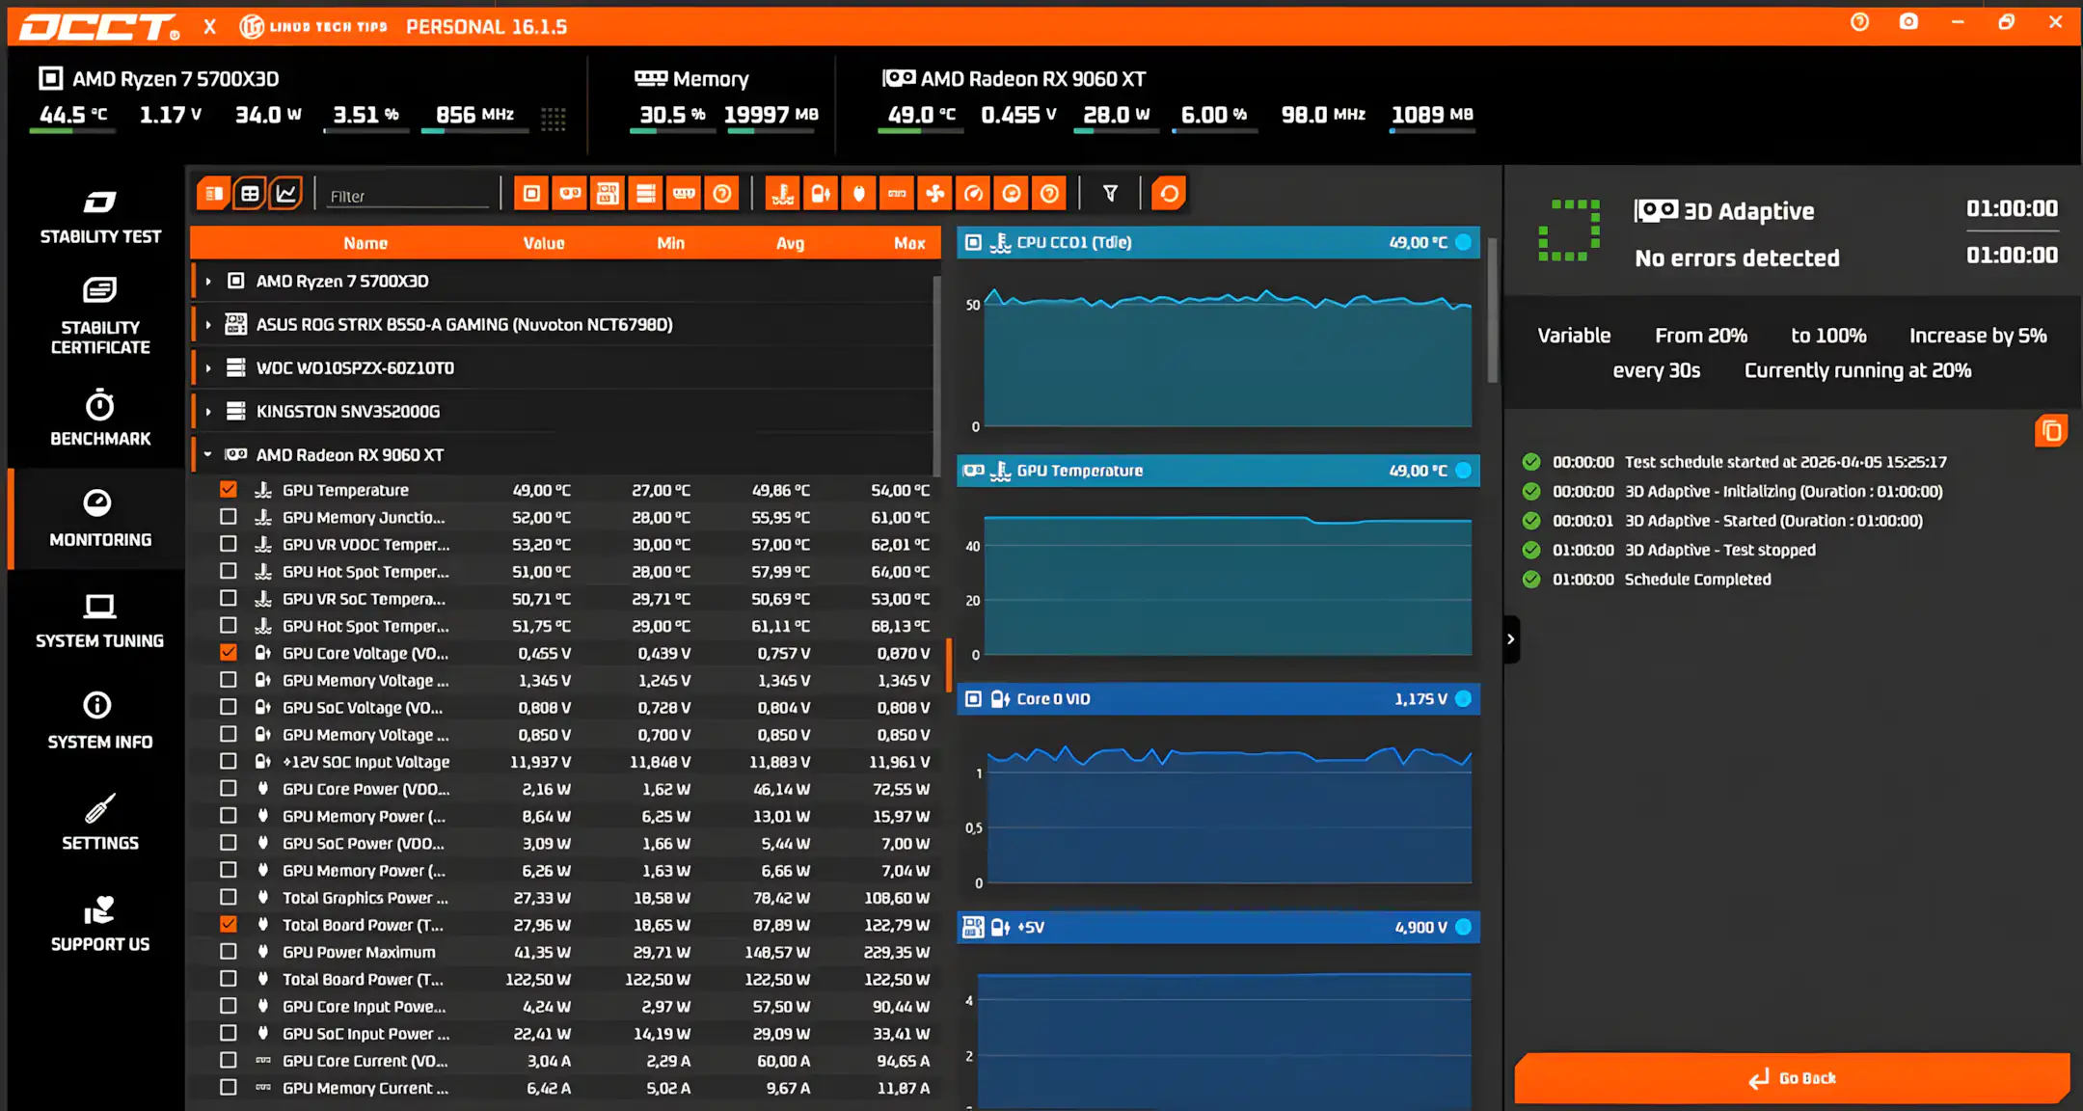2083x1111 pixels.
Task: Switch to the table-only view layout icon
Action: [x=214, y=194]
